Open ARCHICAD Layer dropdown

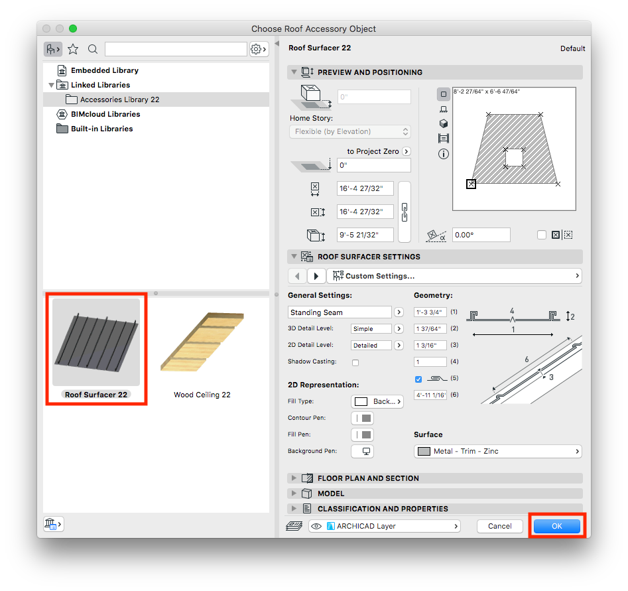(x=385, y=526)
